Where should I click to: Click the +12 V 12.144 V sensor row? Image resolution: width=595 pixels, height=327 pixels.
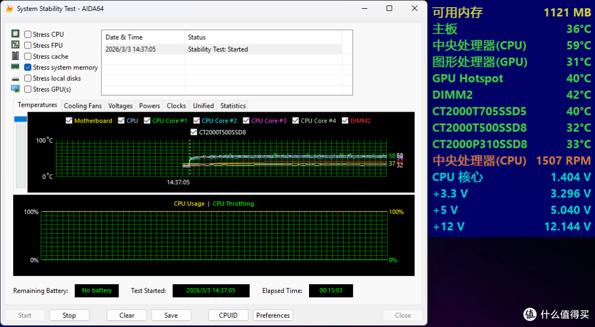point(511,226)
